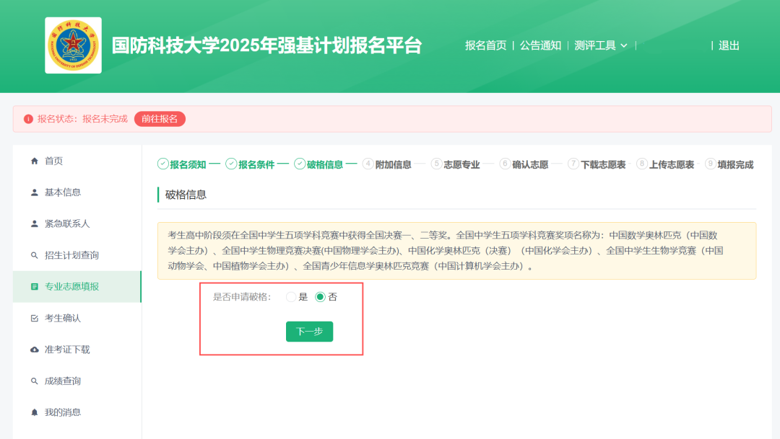Go to 首页 in the sidebar
The image size is (780, 439).
click(77, 161)
